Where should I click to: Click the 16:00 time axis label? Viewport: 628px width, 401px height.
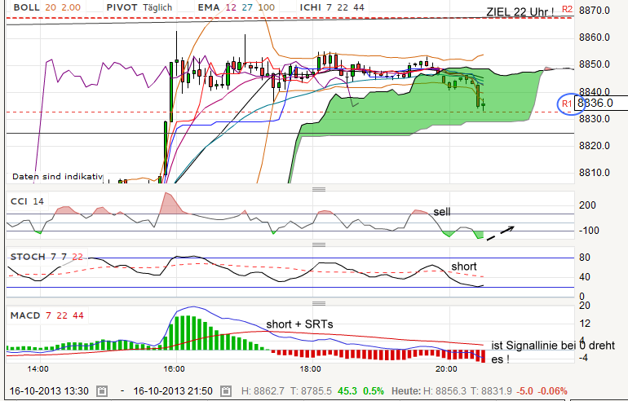tap(175, 368)
